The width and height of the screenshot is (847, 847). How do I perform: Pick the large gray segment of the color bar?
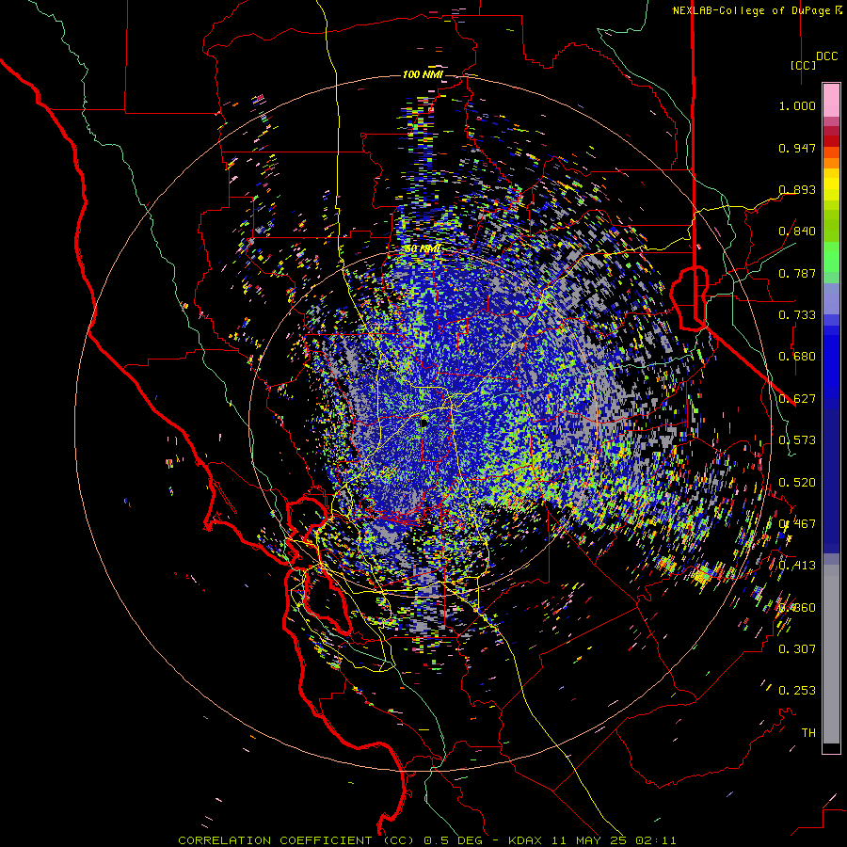pos(831,654)
